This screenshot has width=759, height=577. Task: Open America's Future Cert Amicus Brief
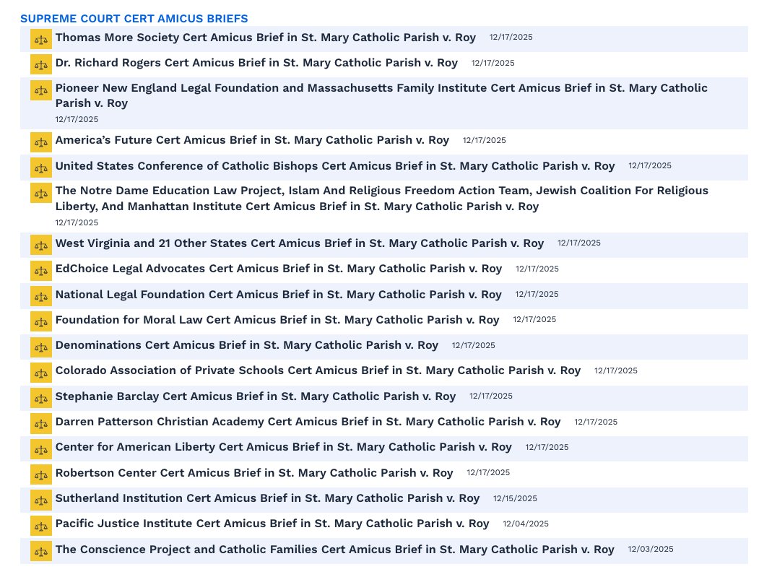click(252, 140)
